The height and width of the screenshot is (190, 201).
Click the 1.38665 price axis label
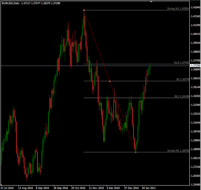pos(196,52)
